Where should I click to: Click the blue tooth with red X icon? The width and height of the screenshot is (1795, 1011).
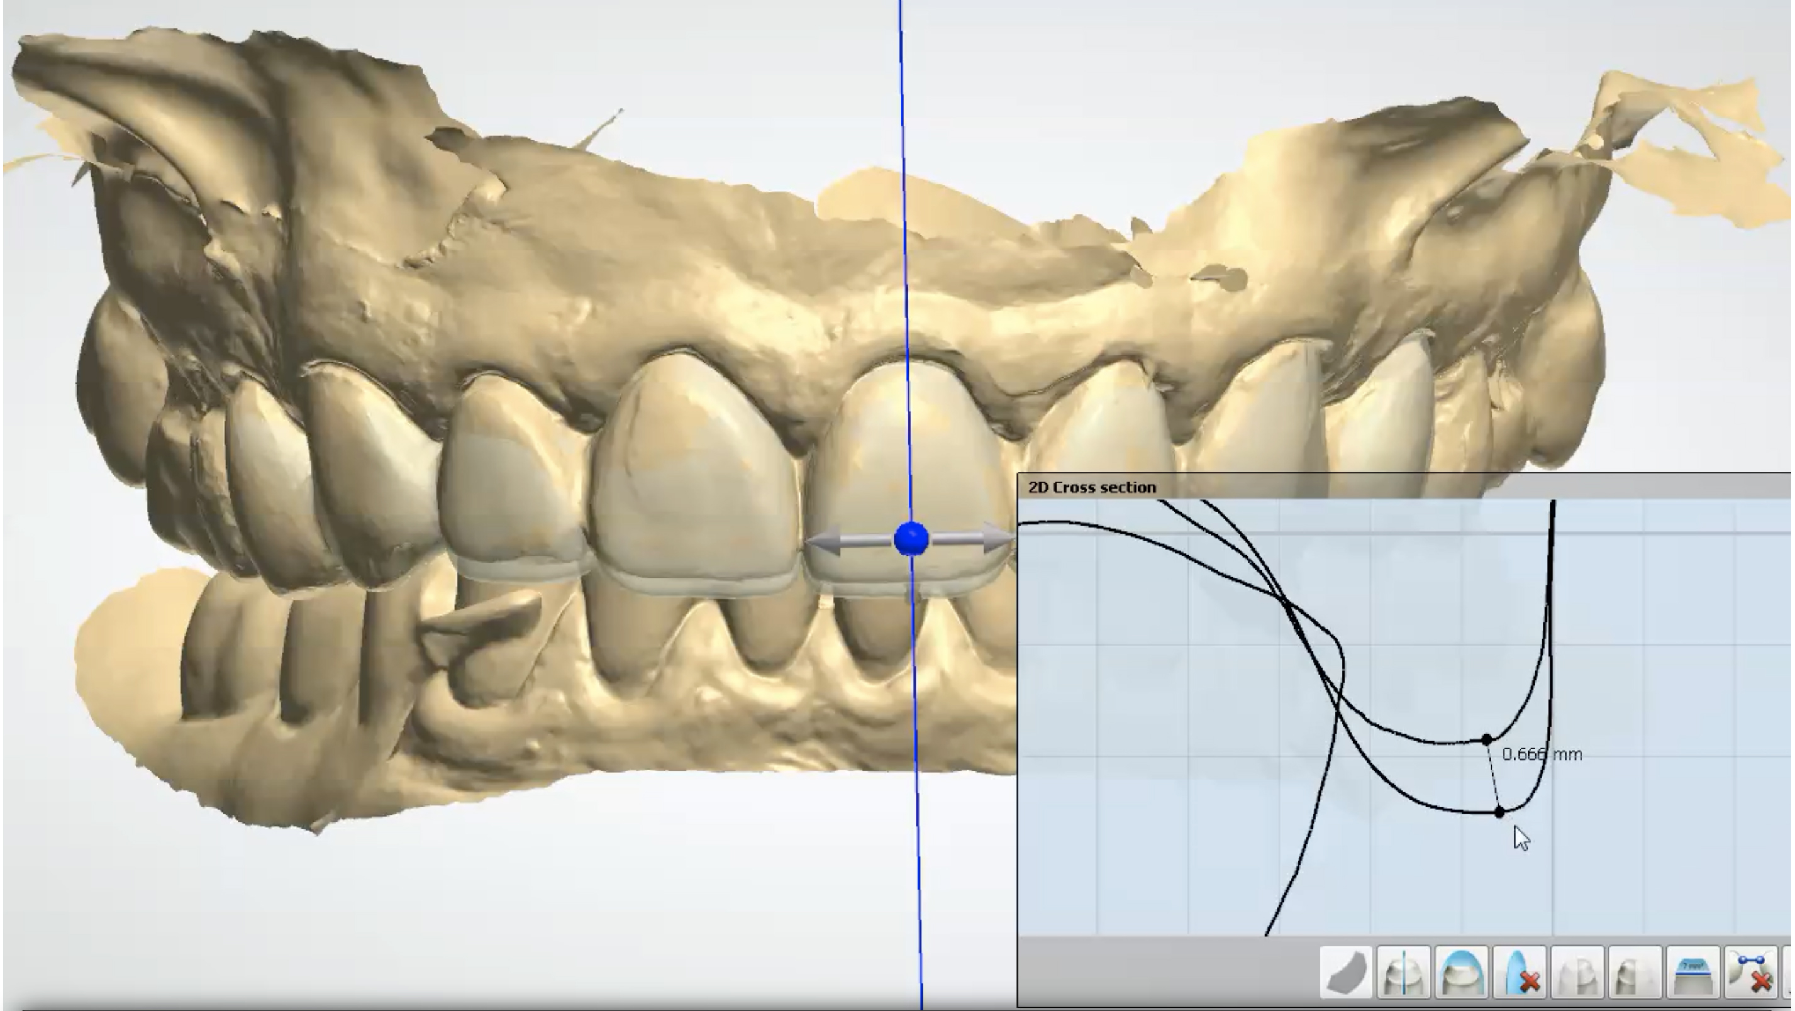(x=1520, y=973)
